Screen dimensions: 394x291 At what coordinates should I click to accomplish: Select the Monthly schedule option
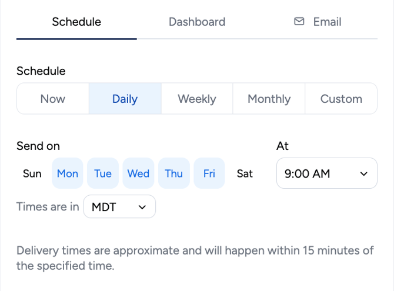click(269, 99)
